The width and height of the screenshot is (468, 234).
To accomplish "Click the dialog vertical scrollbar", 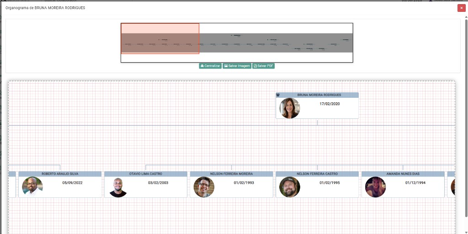I will [x=466, y=118].
